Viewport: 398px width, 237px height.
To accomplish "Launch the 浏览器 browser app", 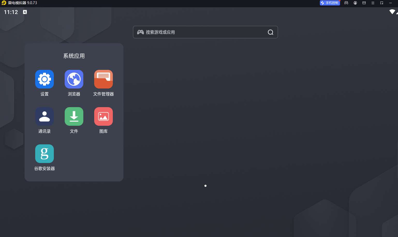I will click(74, 79).
